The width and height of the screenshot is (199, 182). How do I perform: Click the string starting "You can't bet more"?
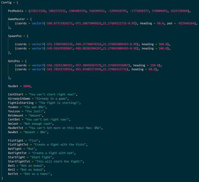click(65, 128)
